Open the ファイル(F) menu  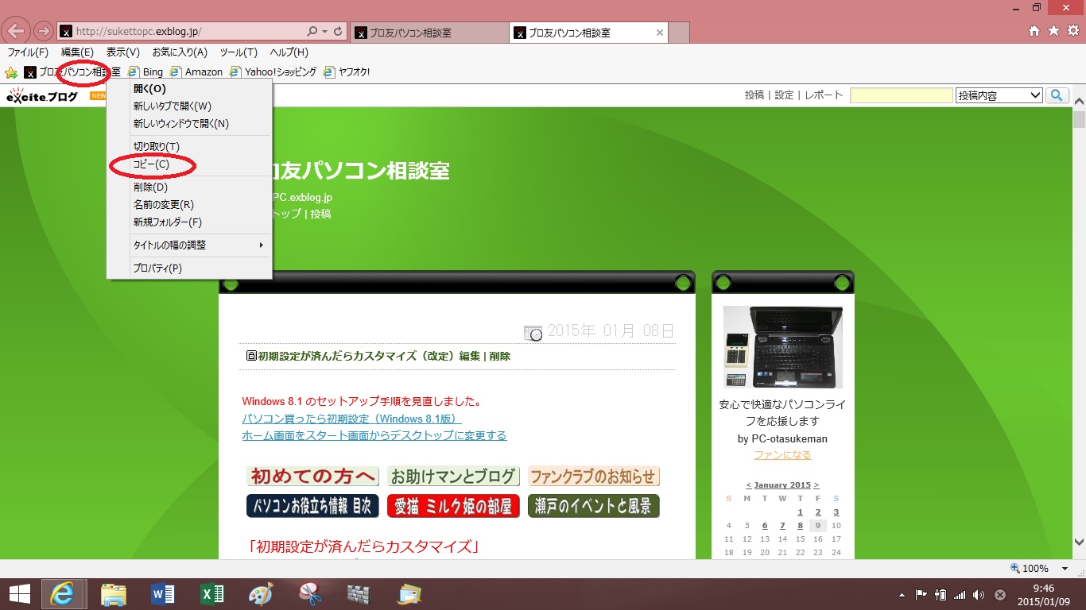(27, 52)
